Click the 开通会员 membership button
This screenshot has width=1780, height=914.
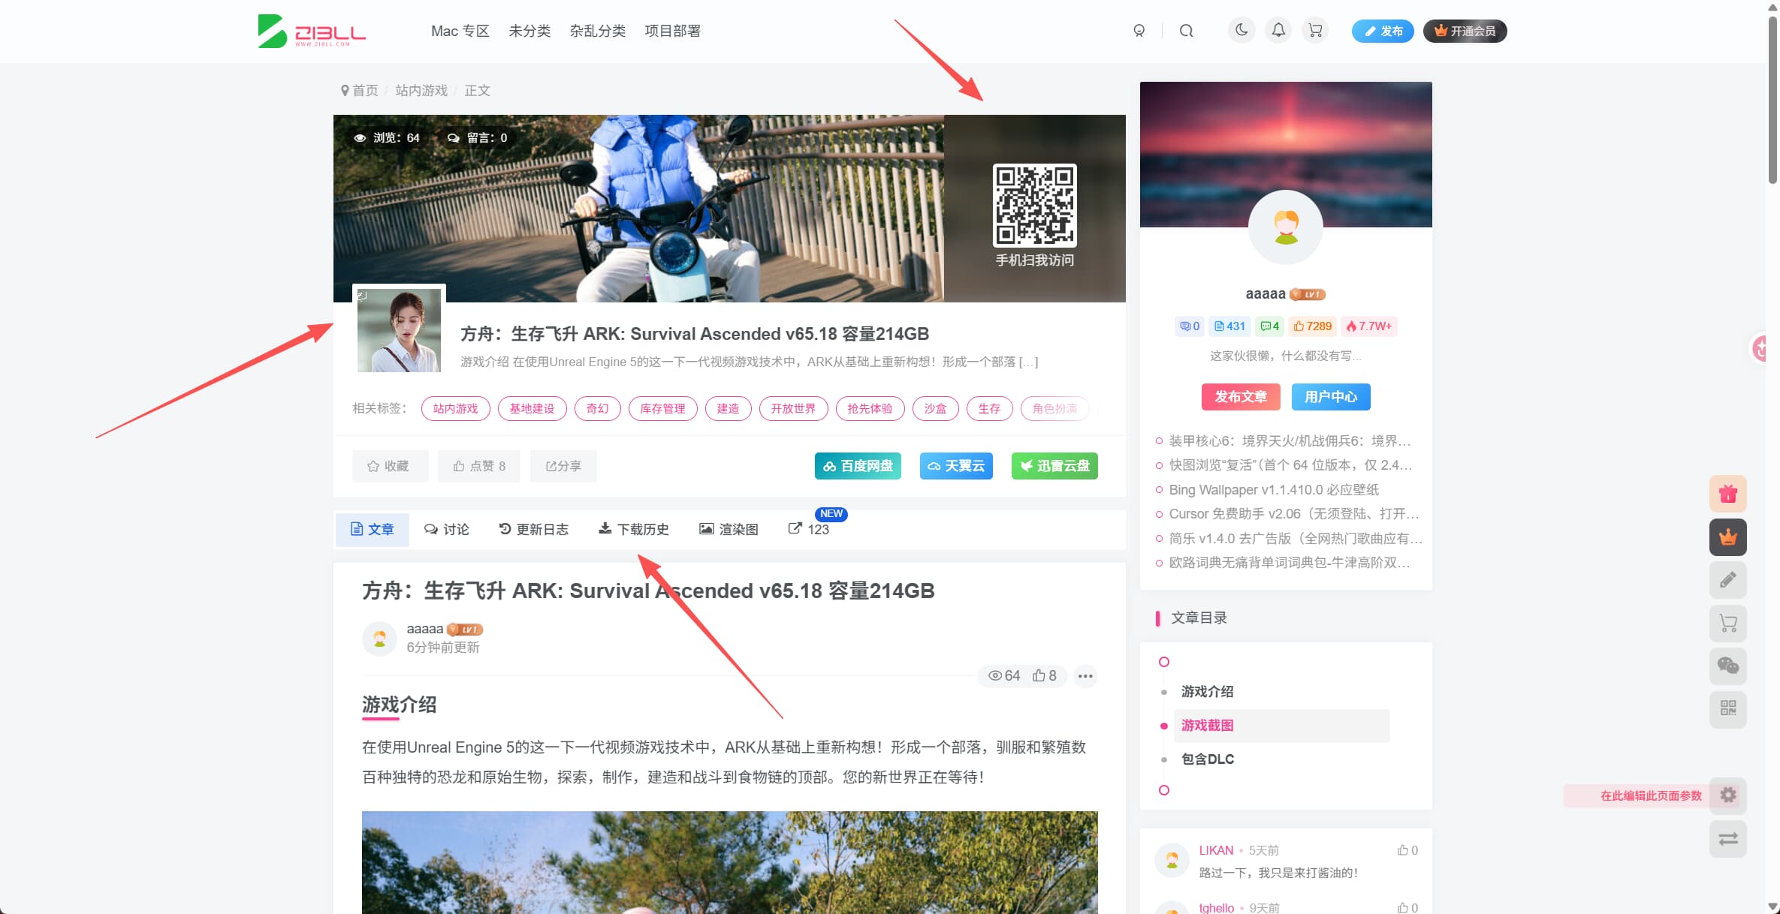pos(1465,31)
